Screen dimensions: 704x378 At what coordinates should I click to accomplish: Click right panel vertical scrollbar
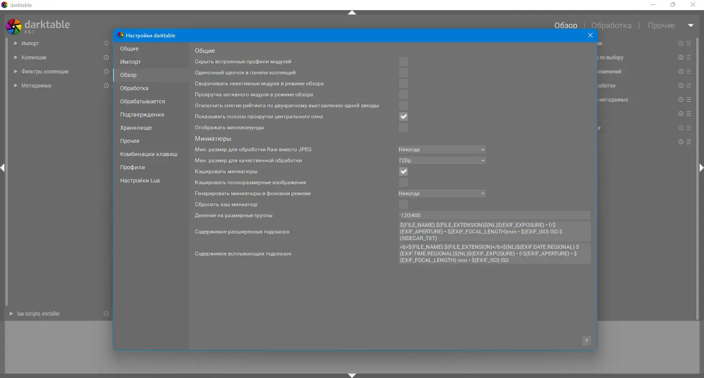(x=697, y=179)
